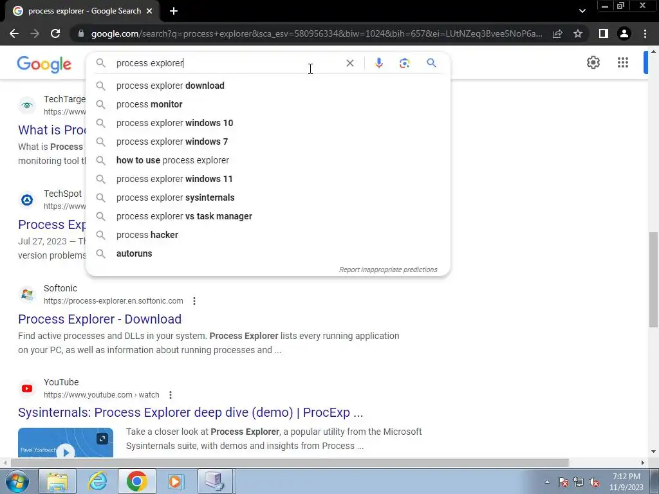Show hidden tray icons arrow
Image resolution: width=659 pixels, height=494 pixels.
[547, 482]
